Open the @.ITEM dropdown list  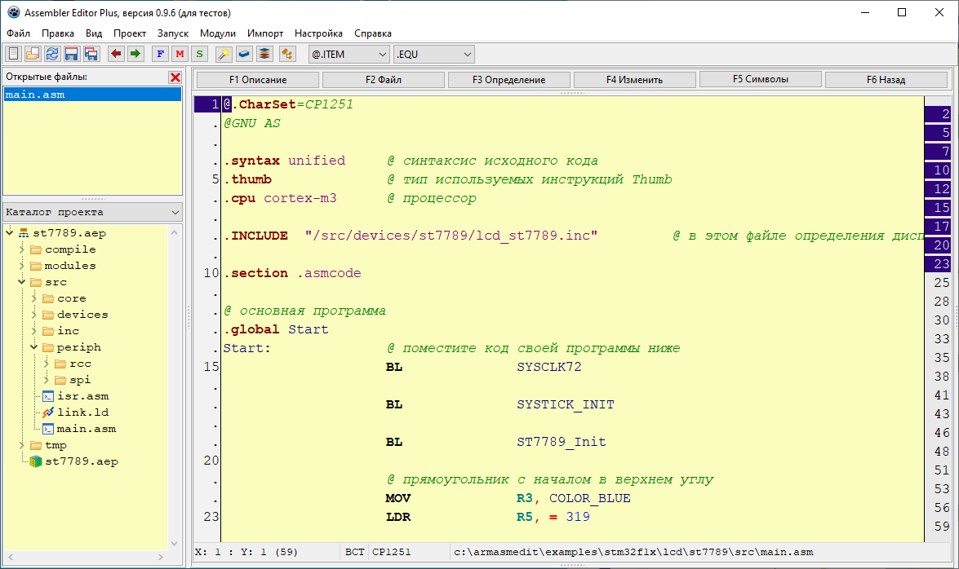(349, 55)
